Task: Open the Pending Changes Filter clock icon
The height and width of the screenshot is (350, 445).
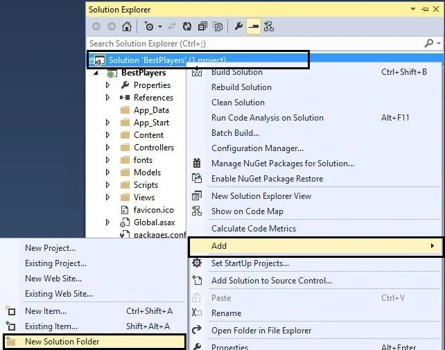Action: pyautogui.click(x=149, y=26)
